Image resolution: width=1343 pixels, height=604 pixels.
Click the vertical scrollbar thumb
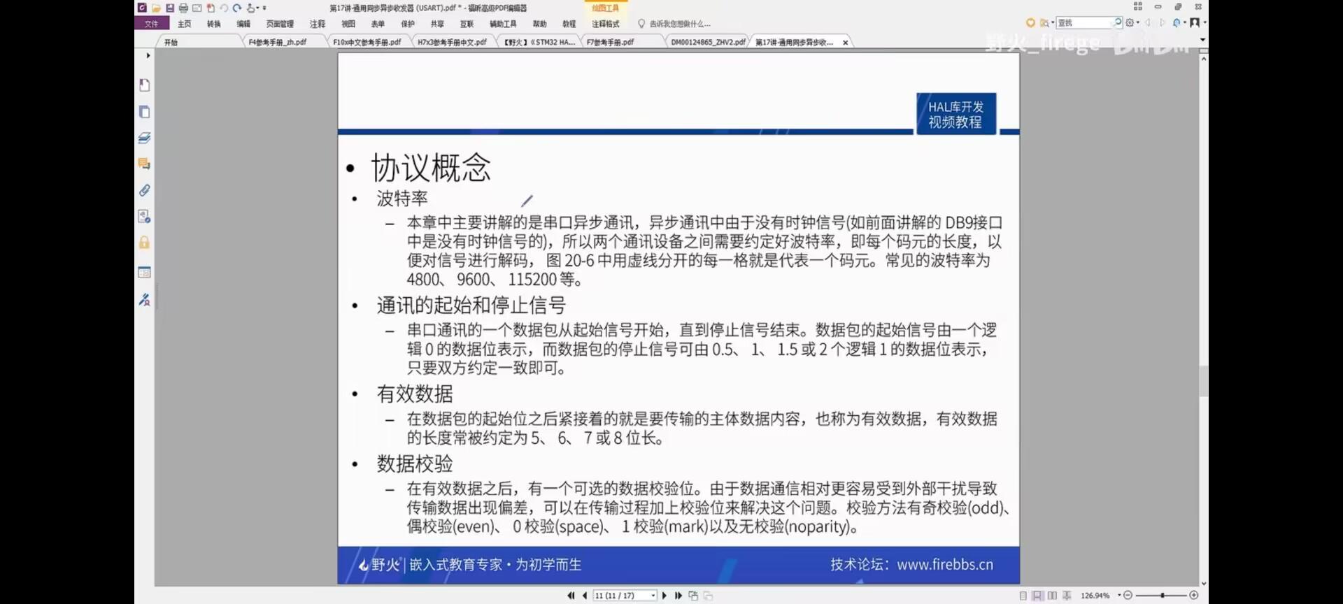(x=1203, y=381)
